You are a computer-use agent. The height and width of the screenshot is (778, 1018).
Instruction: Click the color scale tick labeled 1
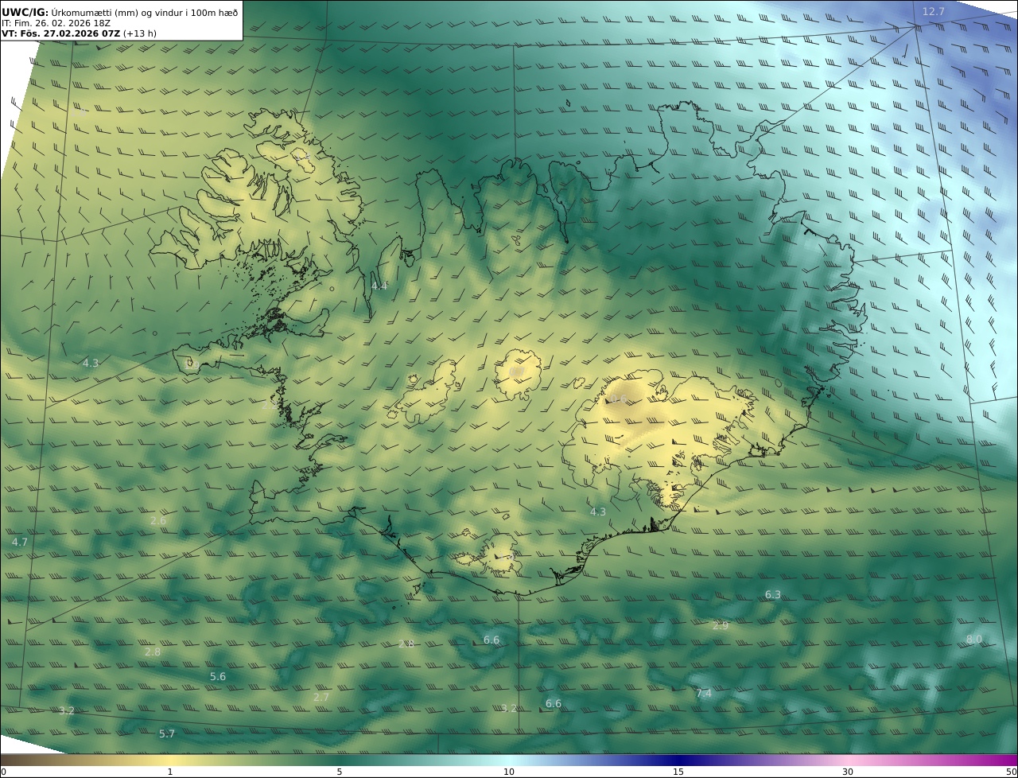(x=169, y=772)
